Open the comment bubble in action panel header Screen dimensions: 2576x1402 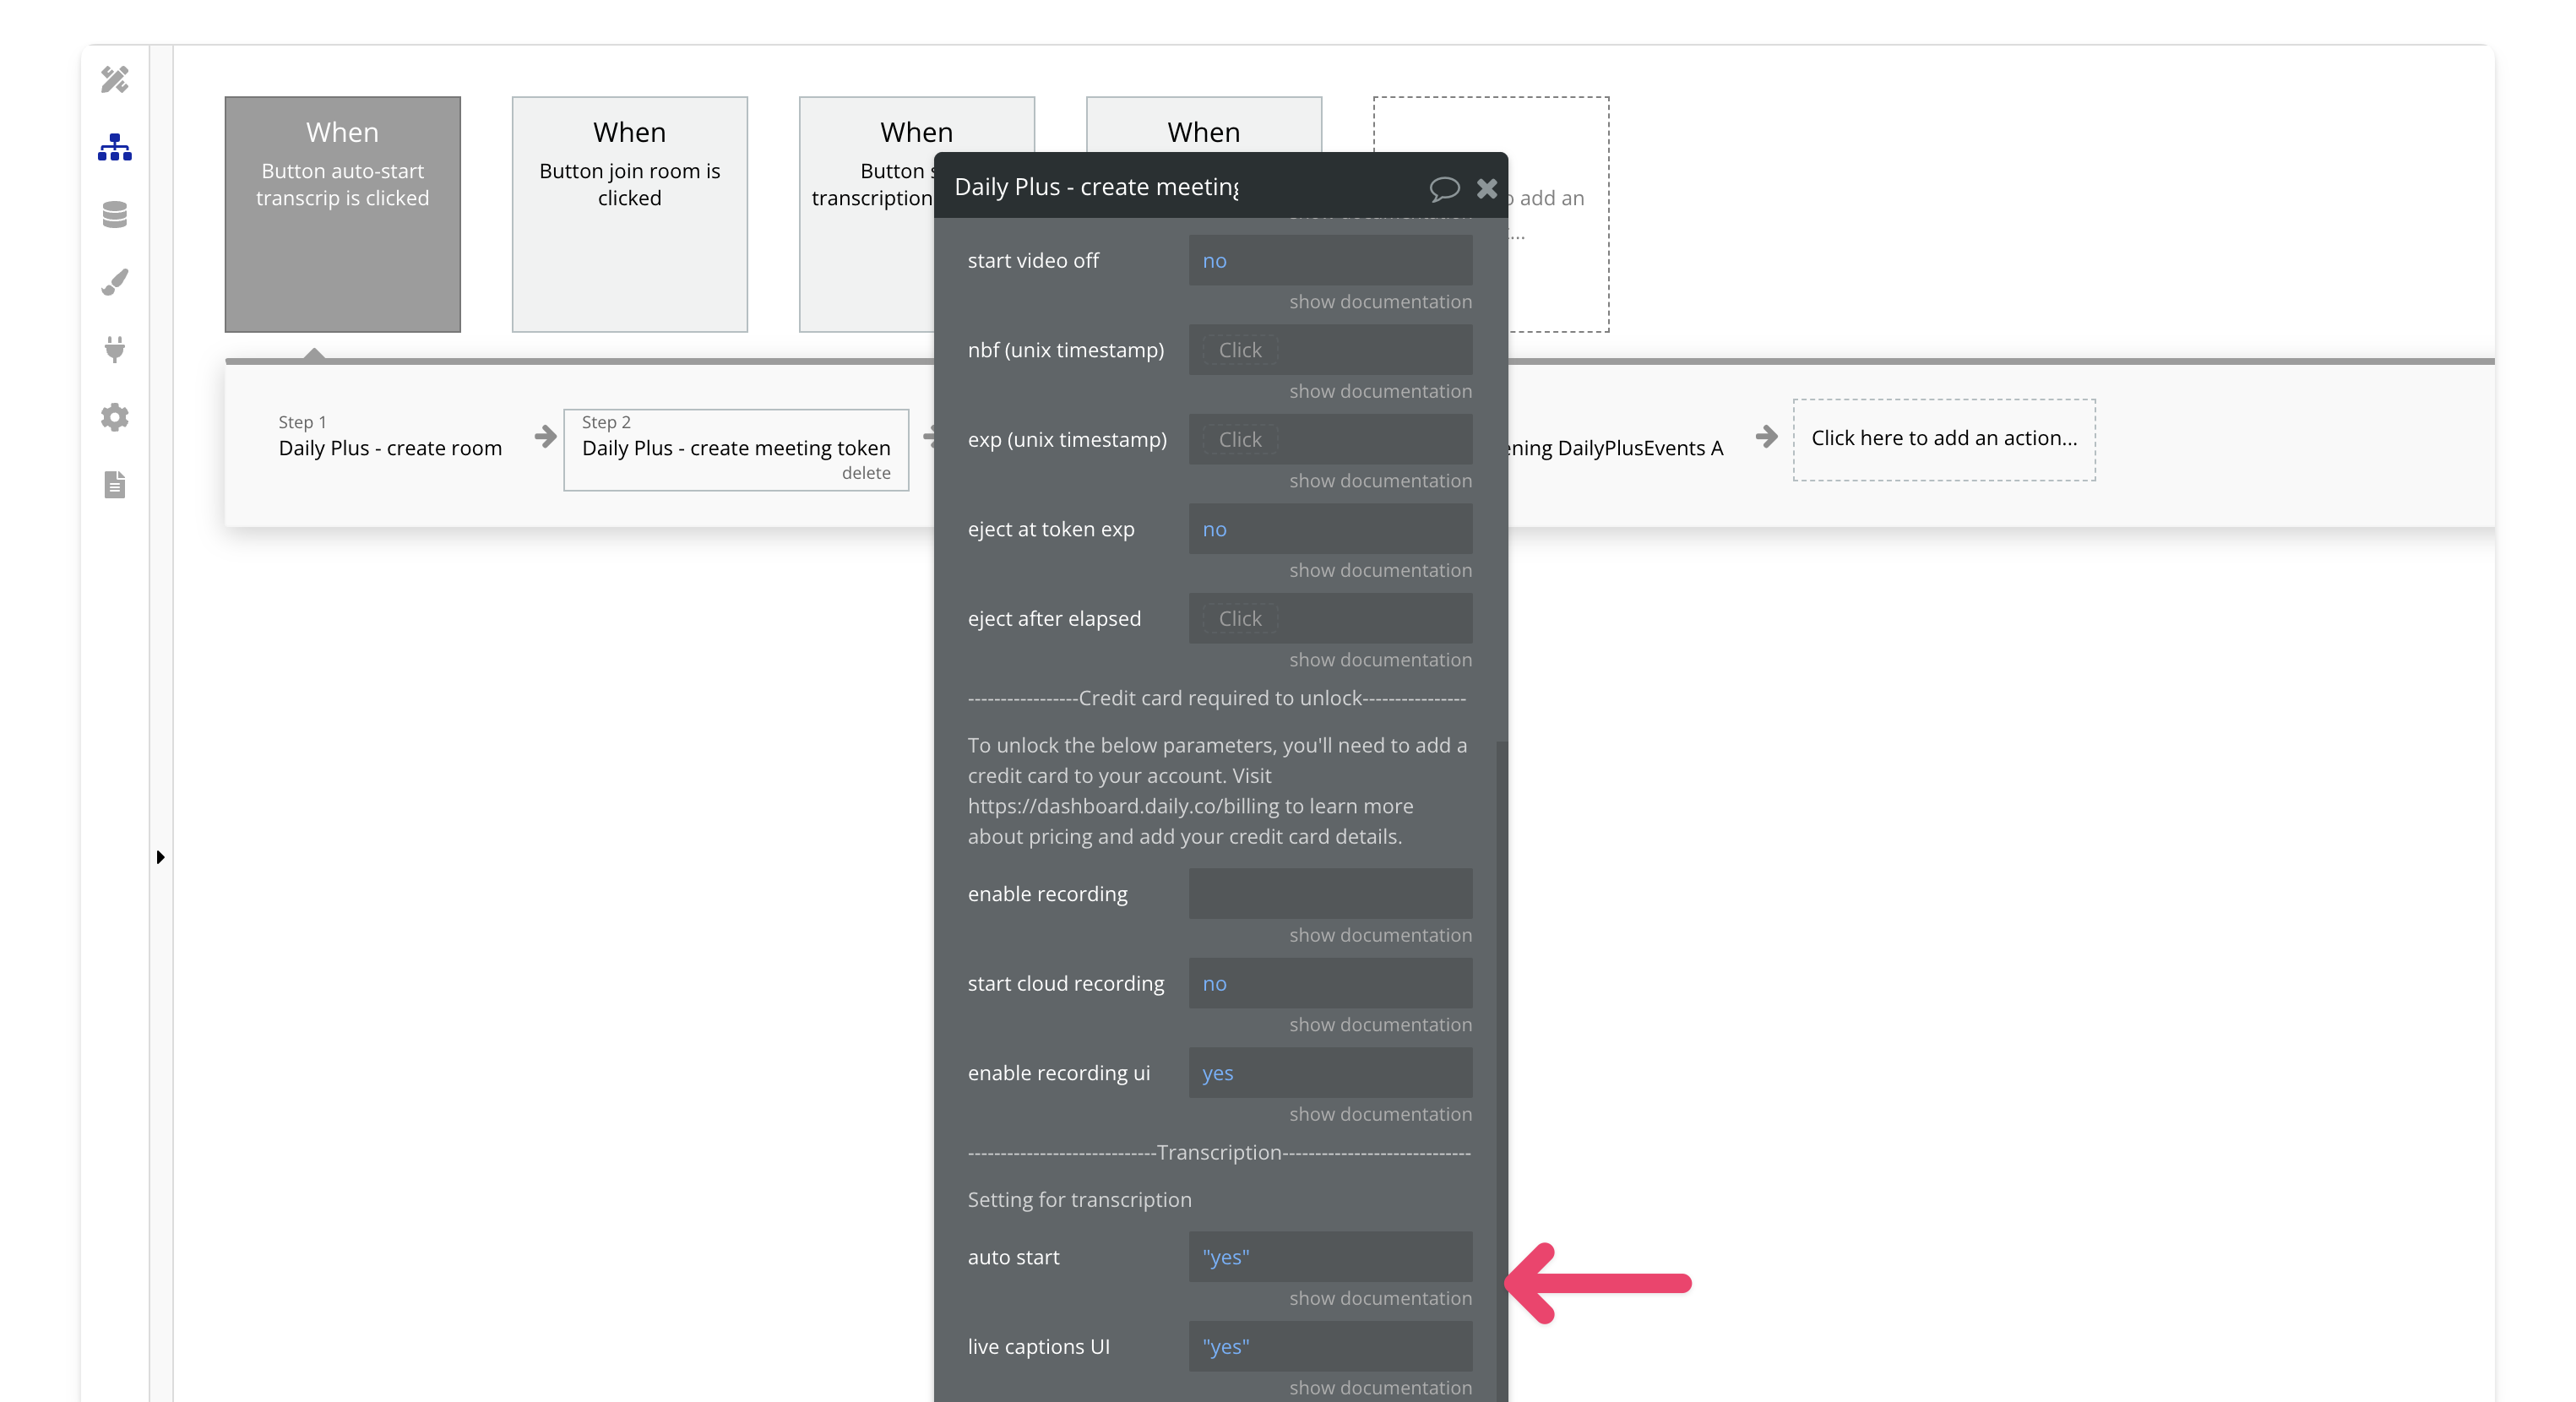tap(1444, 188)
